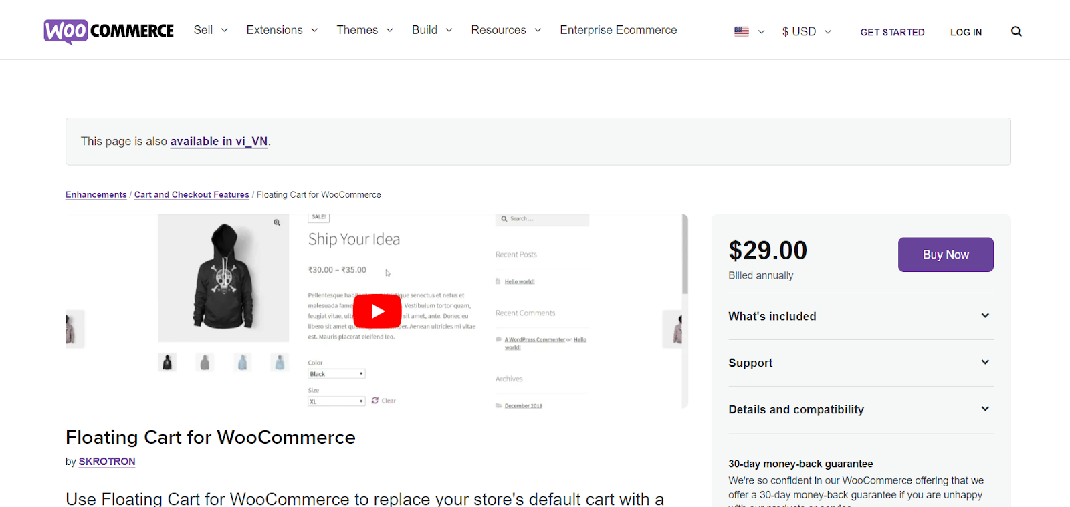The width and height of the screenshot is (1070, 507).
Task: Follow the Enhancements breadcrumb link
Action: [96, 194]
